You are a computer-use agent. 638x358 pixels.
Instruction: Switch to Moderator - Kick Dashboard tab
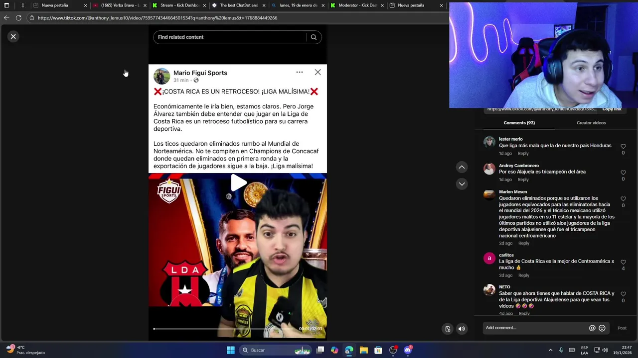click(356, 5)
